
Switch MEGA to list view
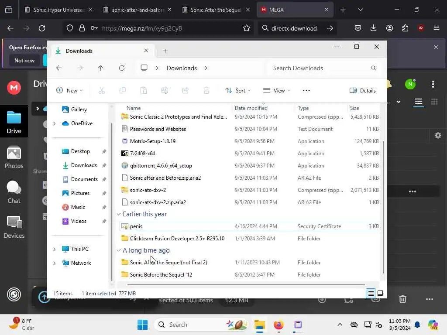419,102
